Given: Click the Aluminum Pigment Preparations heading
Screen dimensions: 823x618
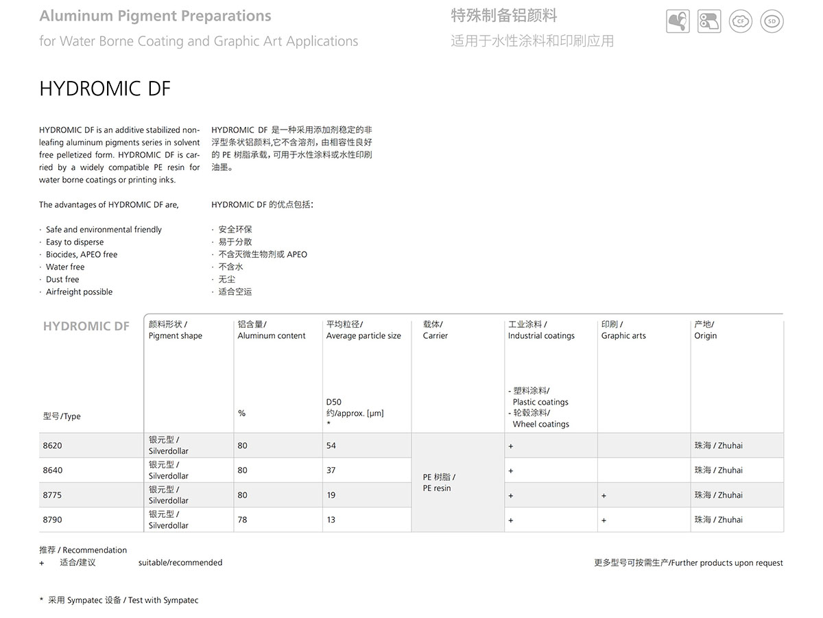Looking at the screenshot, I should (x=155, y=16).
